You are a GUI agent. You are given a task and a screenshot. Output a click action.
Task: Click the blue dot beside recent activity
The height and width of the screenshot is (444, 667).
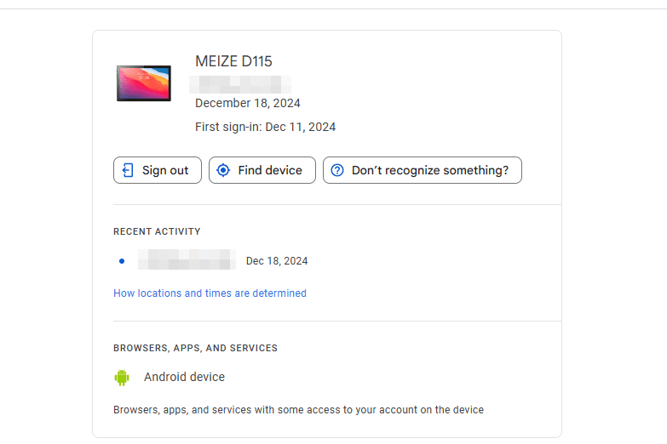pyautogui.click(x=122, y=261)
